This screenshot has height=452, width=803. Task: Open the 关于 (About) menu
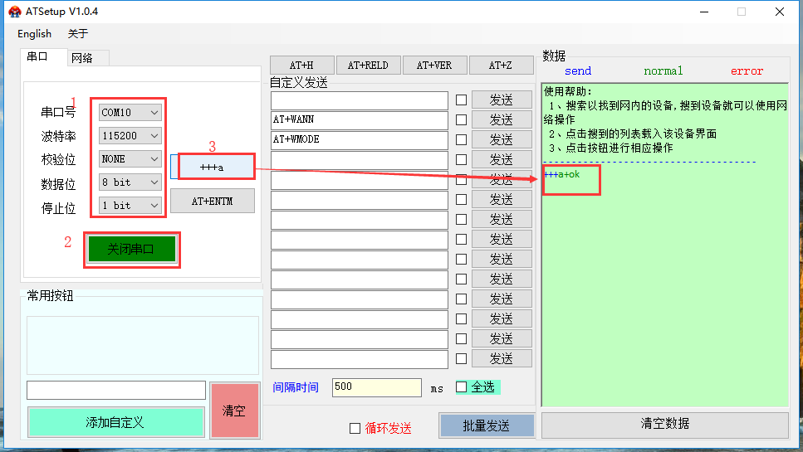tap(77, 34)
